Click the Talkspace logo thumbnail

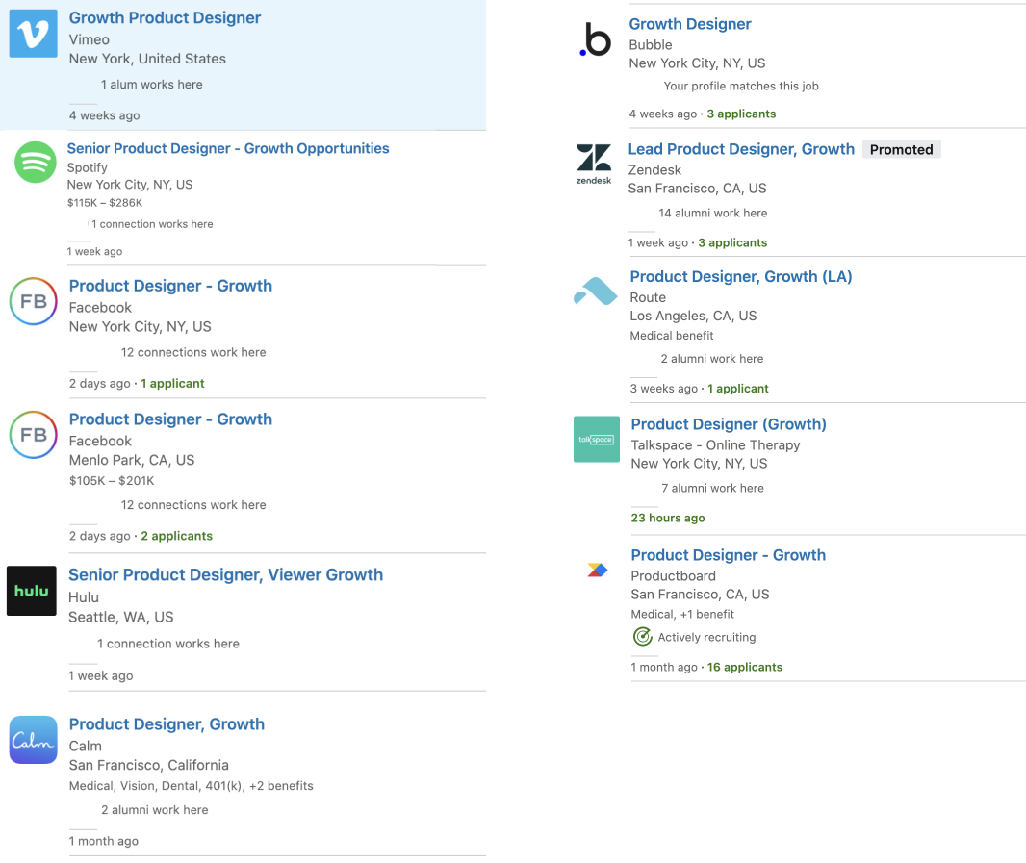point(596,439)
